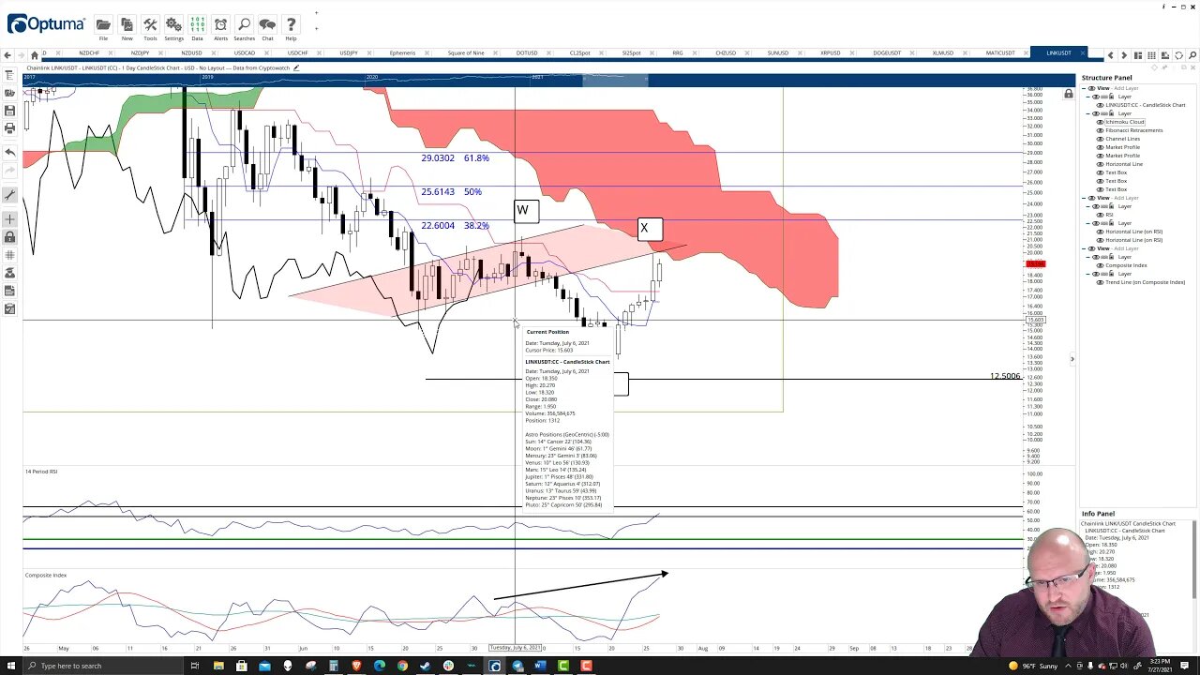The width and height of the screenshot is (1200, 675).
Task: Click the undo arrow in left sidebar
Action: click(9, 152)
